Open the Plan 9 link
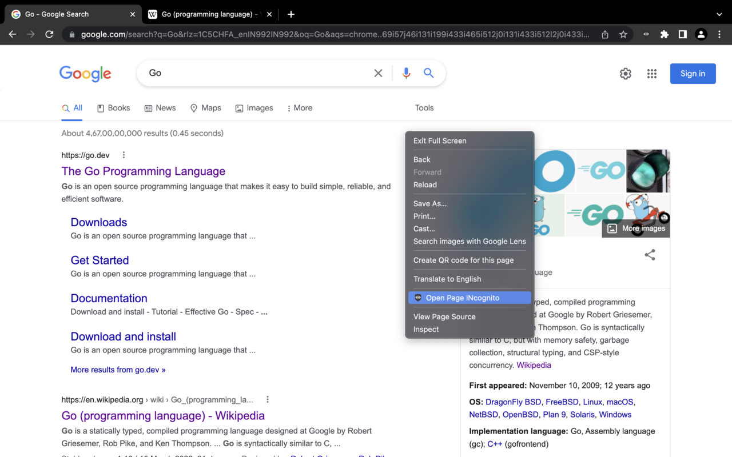 tap(554, 415)
